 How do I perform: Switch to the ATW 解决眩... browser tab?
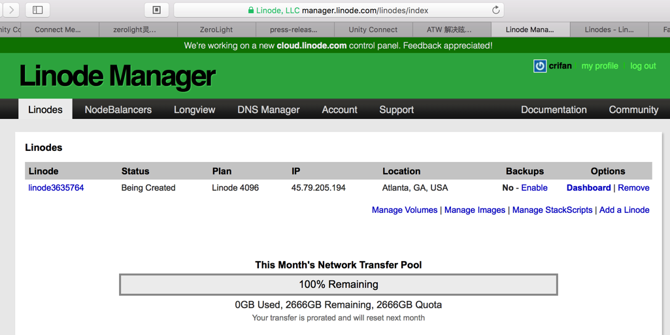(452, 29)
